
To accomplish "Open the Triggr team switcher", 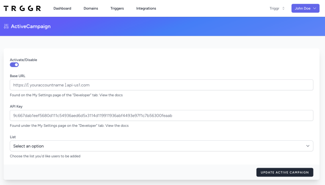I will tap(277, 8).
